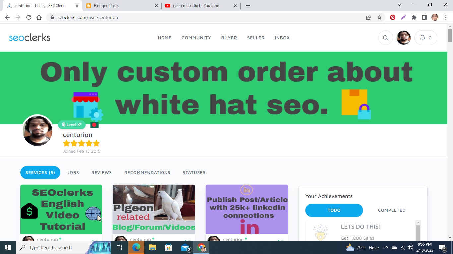The width and height of the screenshot is (453, 254).
Task: Close the Blogger: Posts tab
Action: click(x=156, y=6)
